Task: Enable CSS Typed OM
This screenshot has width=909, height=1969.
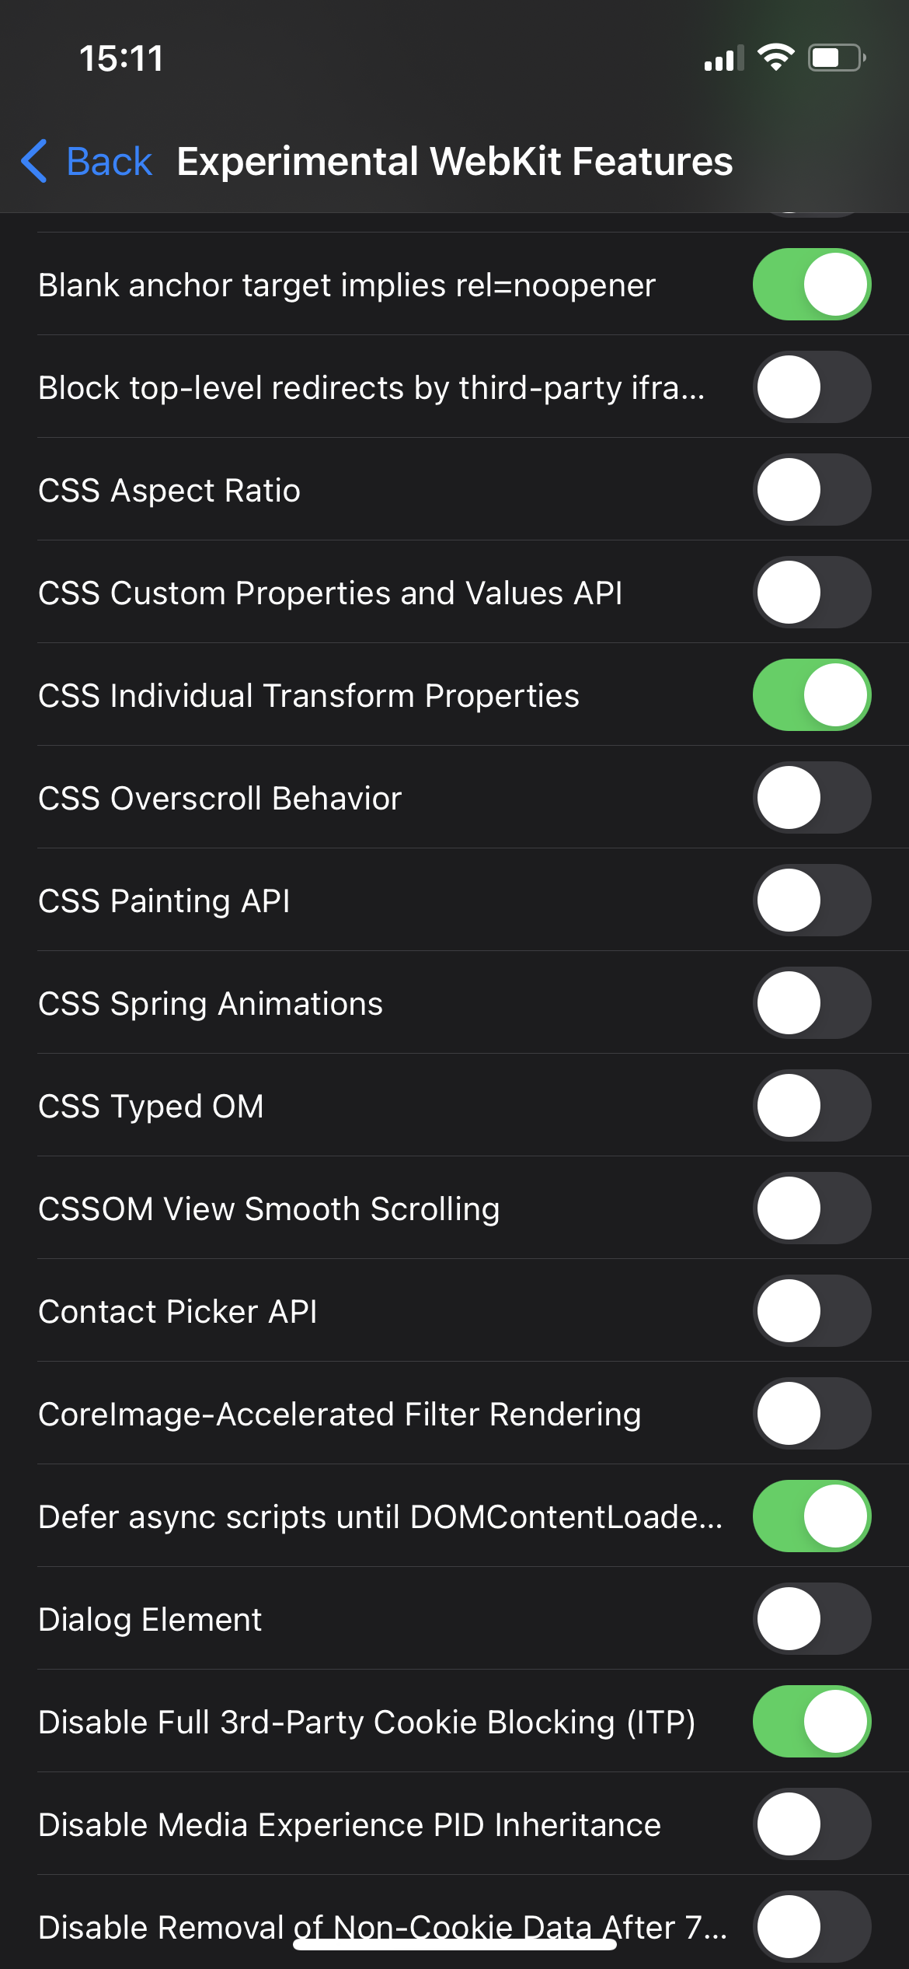Action: click(811, 1106)
